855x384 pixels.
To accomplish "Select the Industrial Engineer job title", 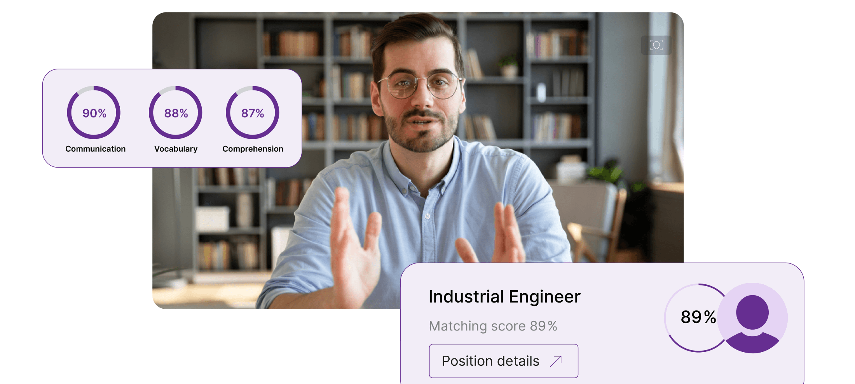I will 504,297.
